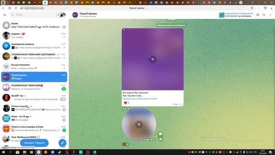Open the Тоня #Бибизьяка#МОА chat

[x=34, y=139]
